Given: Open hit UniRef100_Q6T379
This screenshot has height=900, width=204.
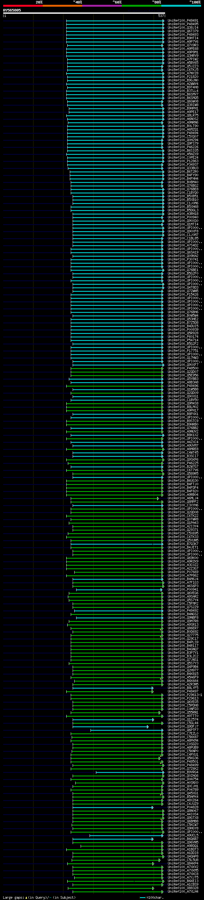Looking at the screenshot, I should coord(183,31).
